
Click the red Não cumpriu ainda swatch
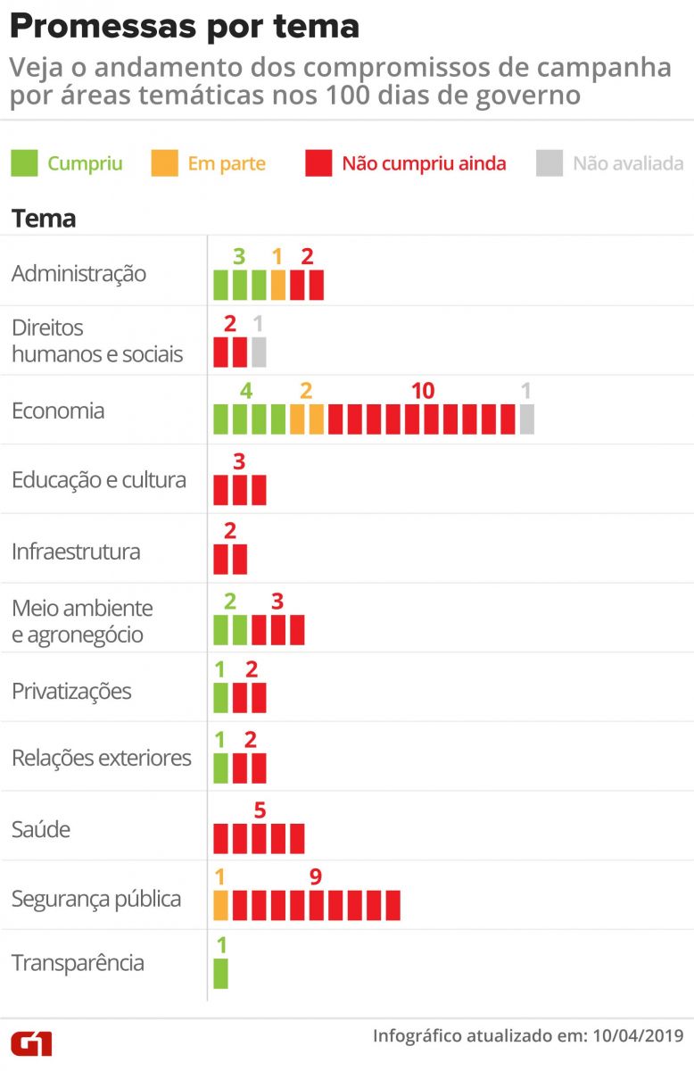(x=318, y=163)
